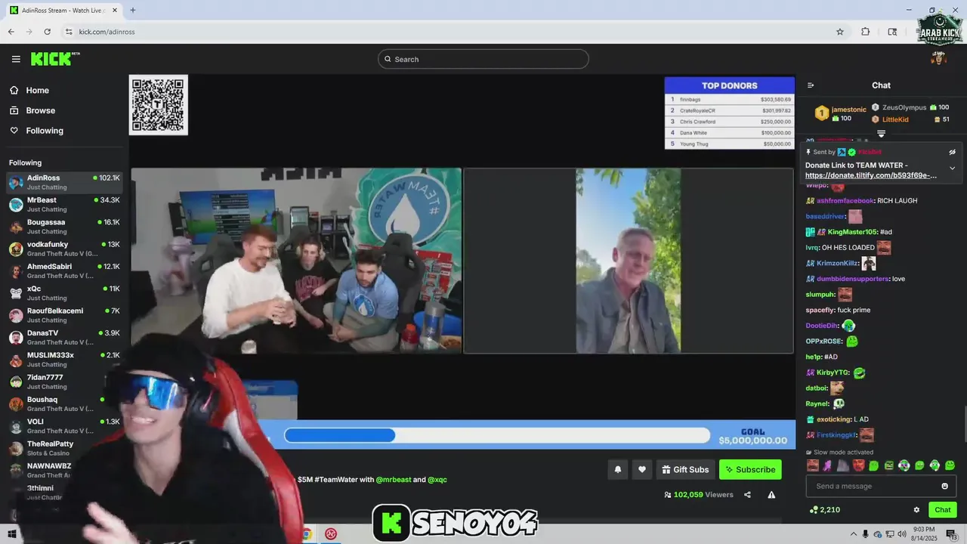Open AhmedSabiri channel in Following list
This screenshot has height=544, width=967.
pyautogui.click(x=63, y=270)
